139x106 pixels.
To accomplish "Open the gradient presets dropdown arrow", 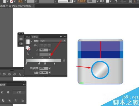I will (x=32, y=42).
